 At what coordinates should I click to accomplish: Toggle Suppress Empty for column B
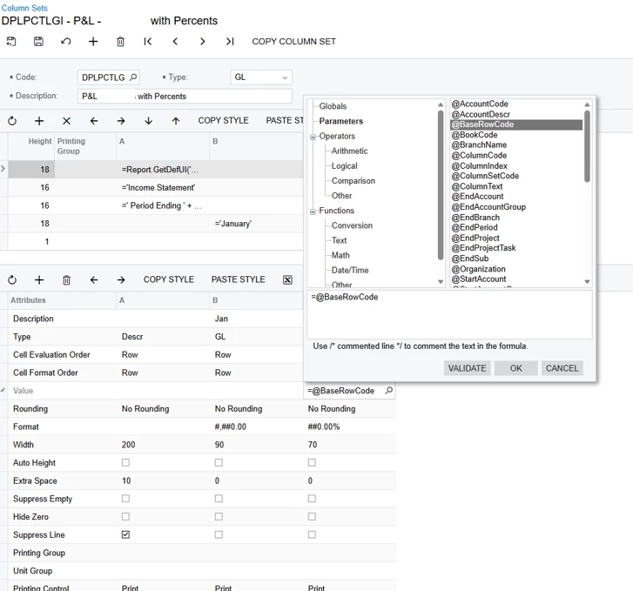coord(219,499)
